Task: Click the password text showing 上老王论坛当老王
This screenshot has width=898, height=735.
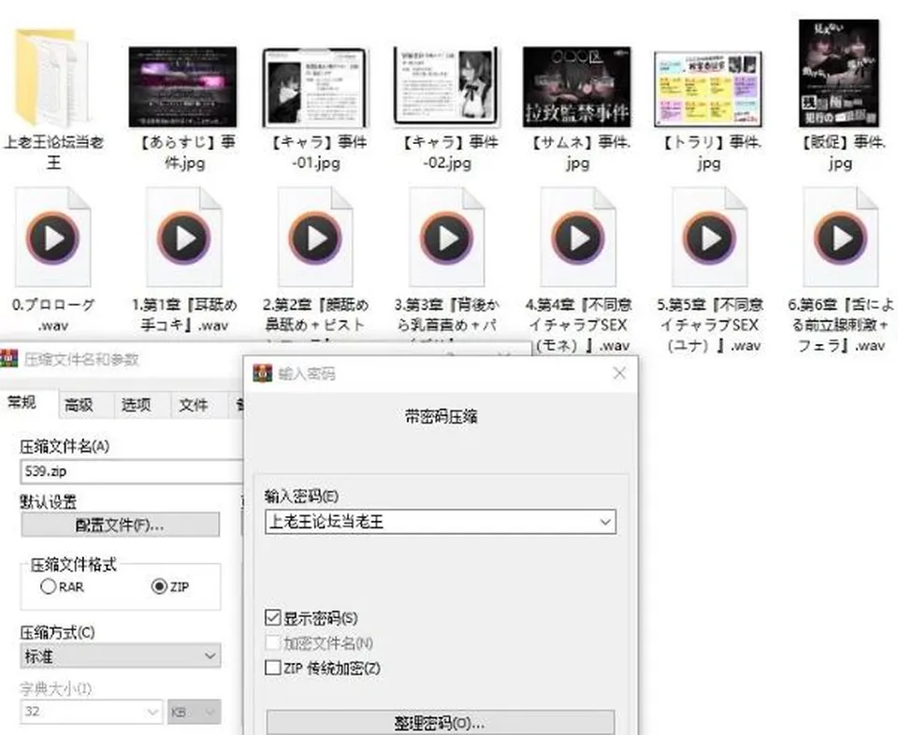Action: (x=326, y=522)
